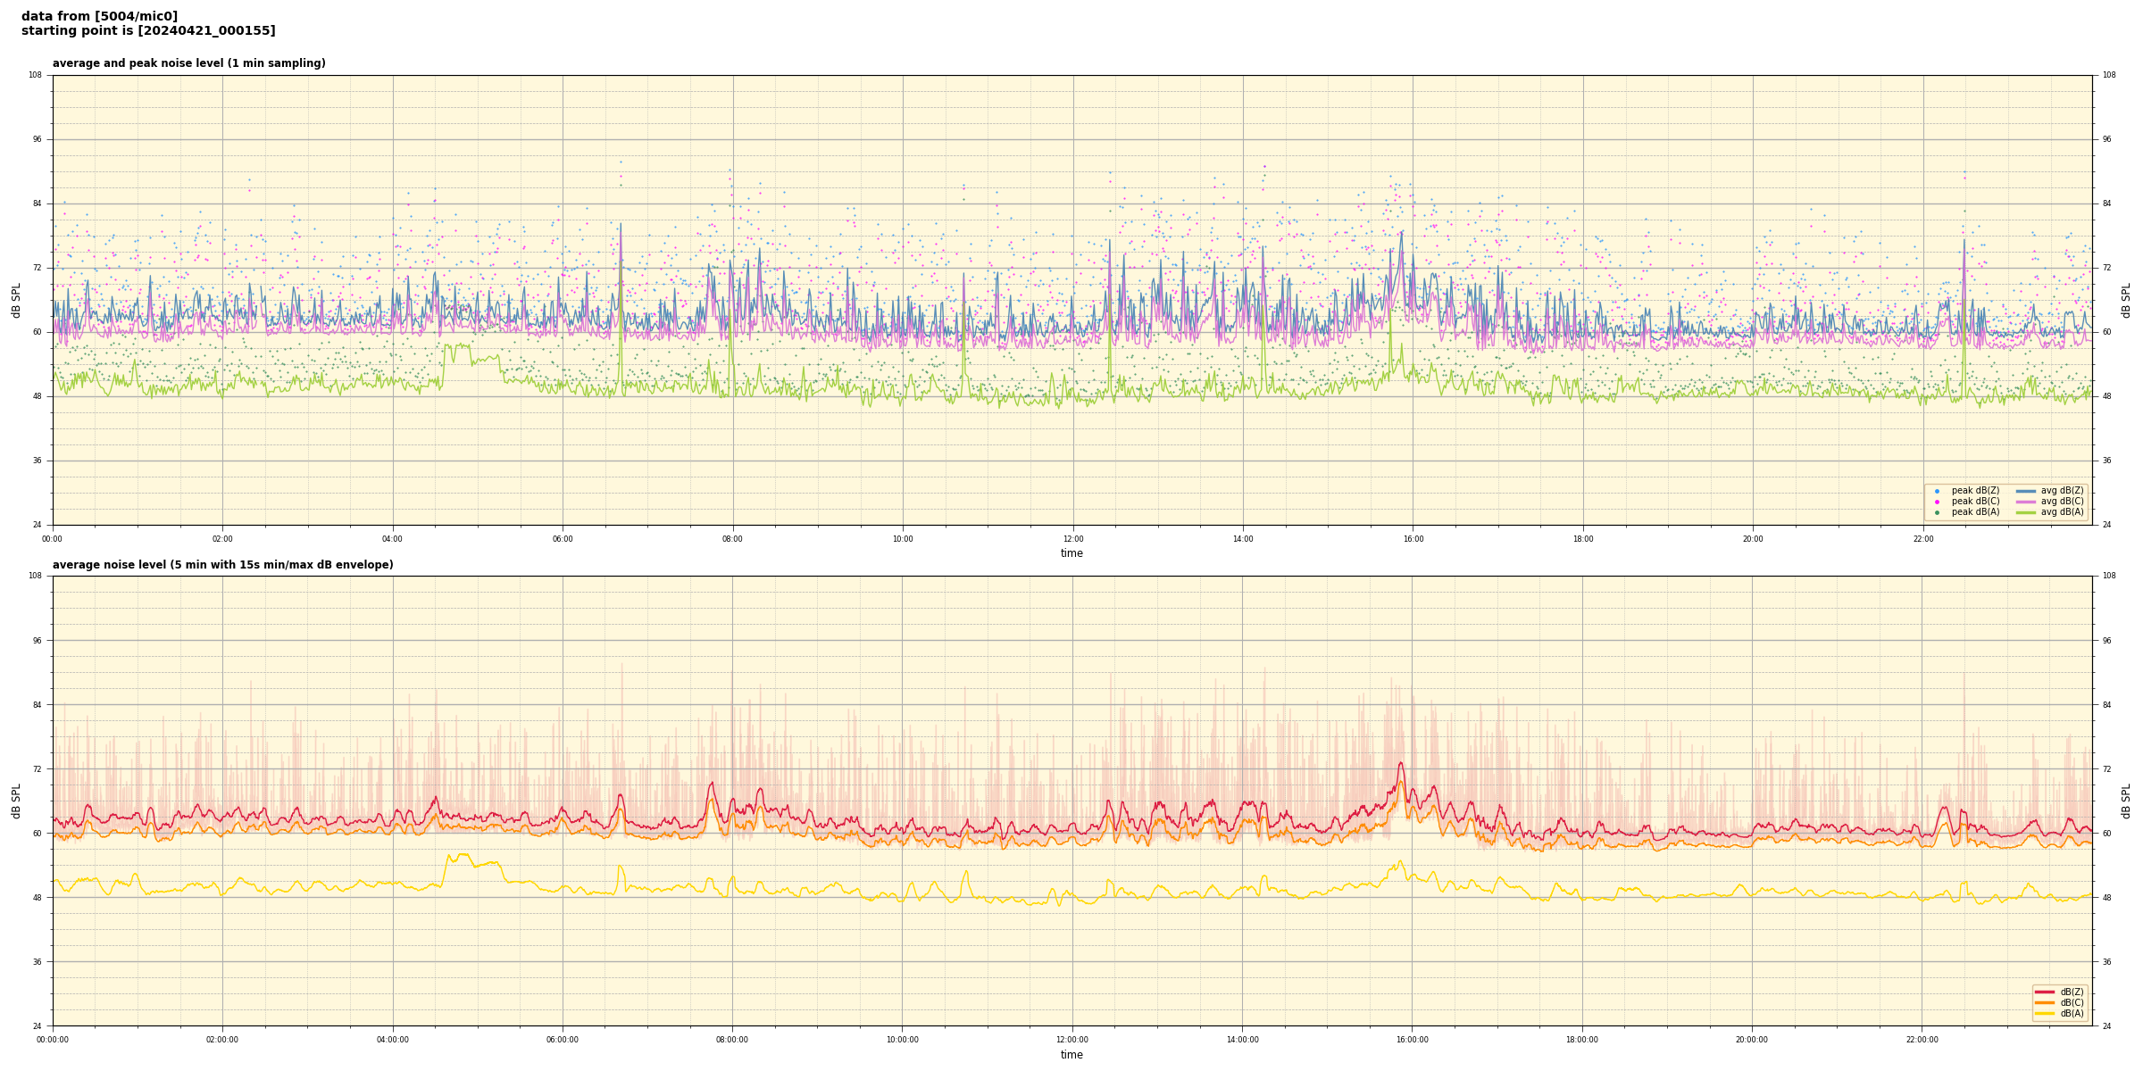The width and height of the screenshot is (2143, 1071).
Task: Click the peak dB(A) legend marker
Action: [1937, 512]
